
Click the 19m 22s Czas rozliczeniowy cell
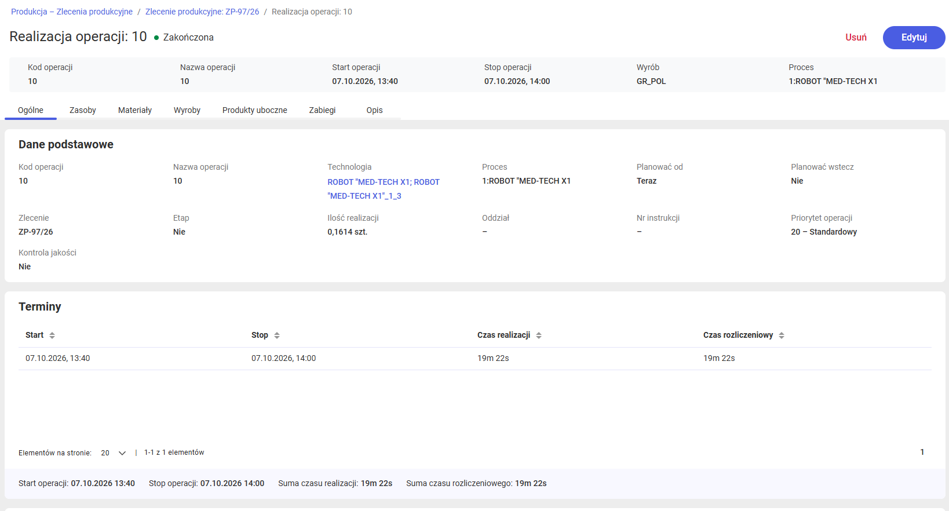[719, 358]
